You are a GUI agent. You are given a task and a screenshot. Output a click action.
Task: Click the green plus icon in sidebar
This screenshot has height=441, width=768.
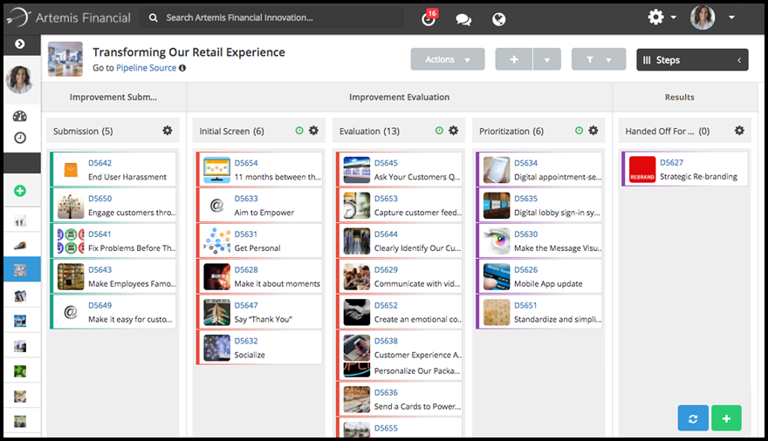point(20,191)
